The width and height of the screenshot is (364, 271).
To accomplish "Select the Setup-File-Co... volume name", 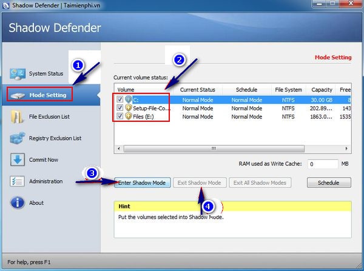I will 152,109.
